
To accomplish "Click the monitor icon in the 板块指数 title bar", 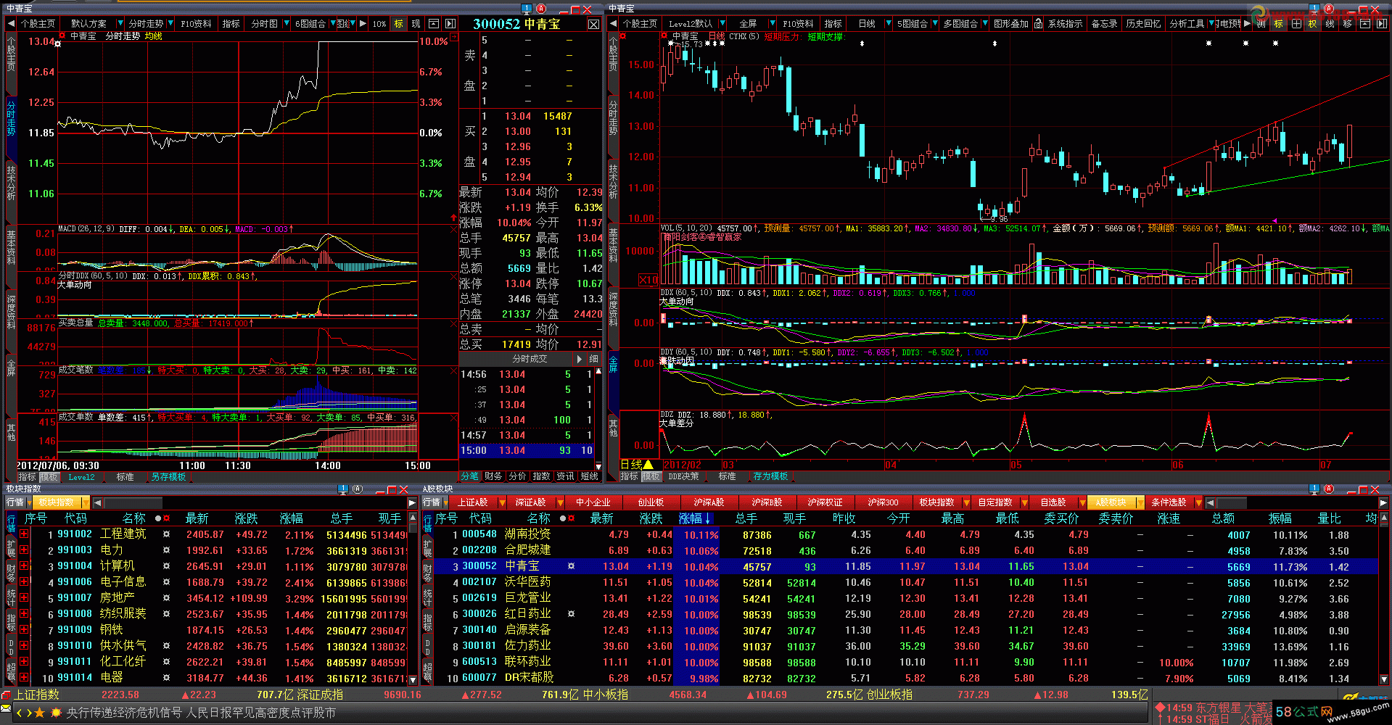I will click(x=343, y=489).
